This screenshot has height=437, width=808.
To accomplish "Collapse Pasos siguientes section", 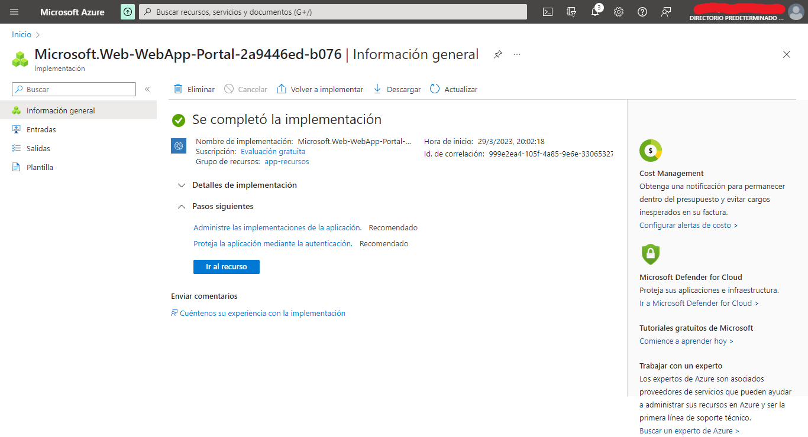I will pos(216,206).
